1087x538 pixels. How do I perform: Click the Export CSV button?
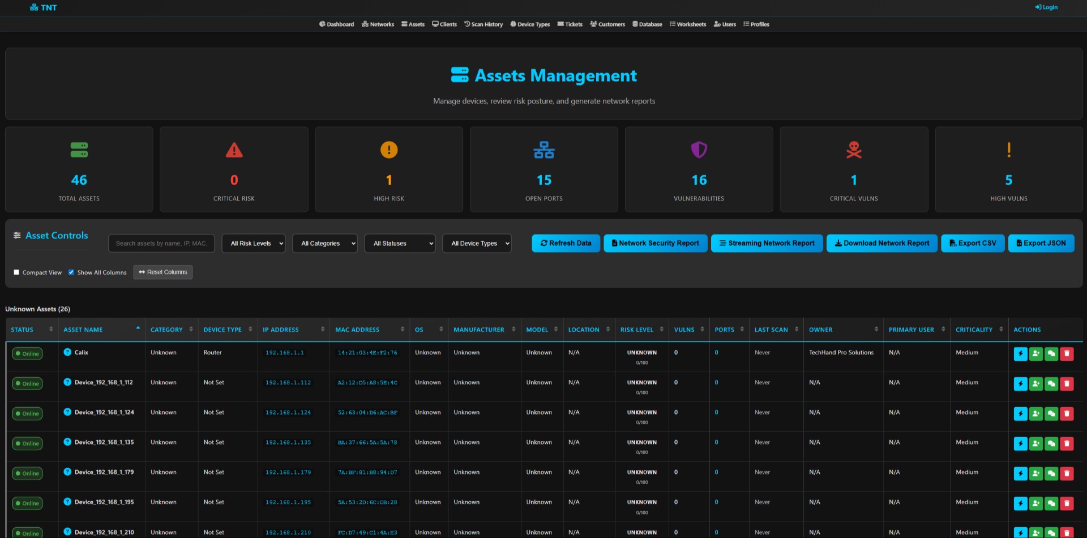(x=972, y=243)
